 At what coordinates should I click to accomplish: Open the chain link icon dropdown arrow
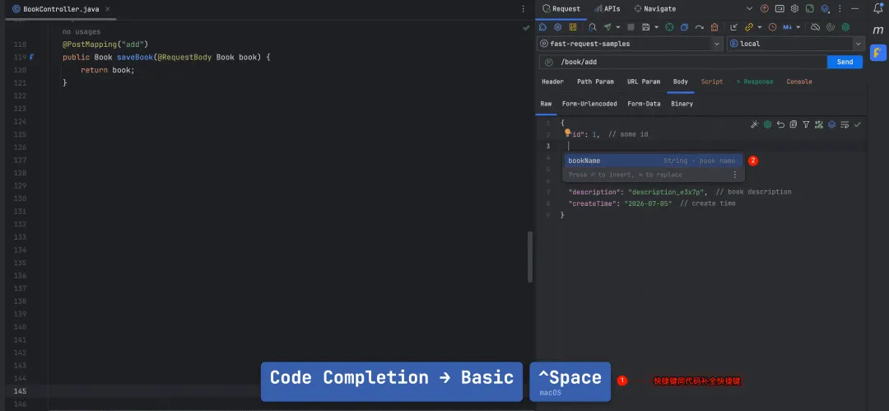[x=760, y=27]
